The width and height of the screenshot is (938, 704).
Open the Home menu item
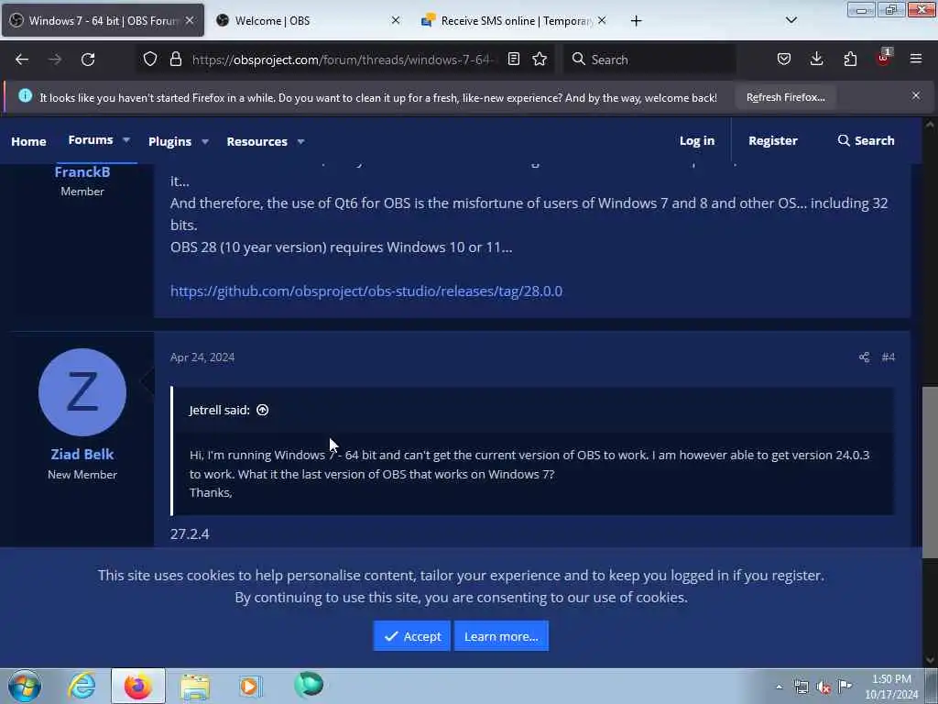(28, 141)
